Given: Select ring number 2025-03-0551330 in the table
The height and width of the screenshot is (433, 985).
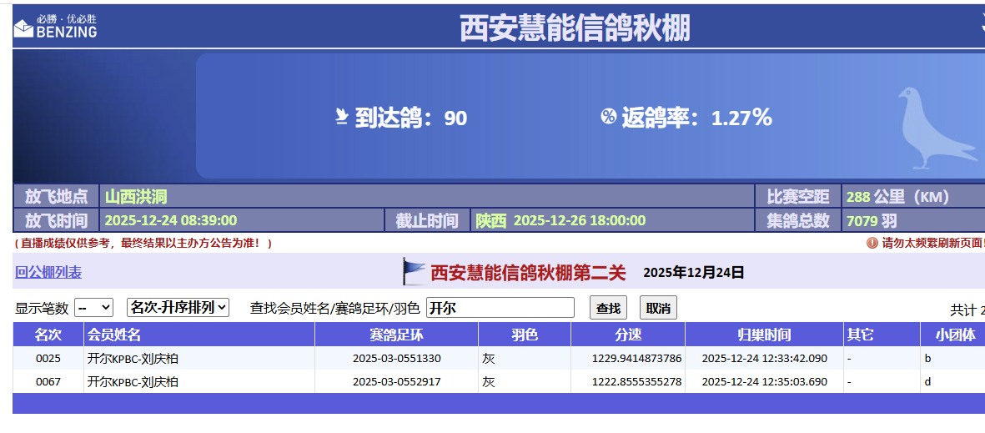Looking at the screenshot, I should tap(396, 359).
